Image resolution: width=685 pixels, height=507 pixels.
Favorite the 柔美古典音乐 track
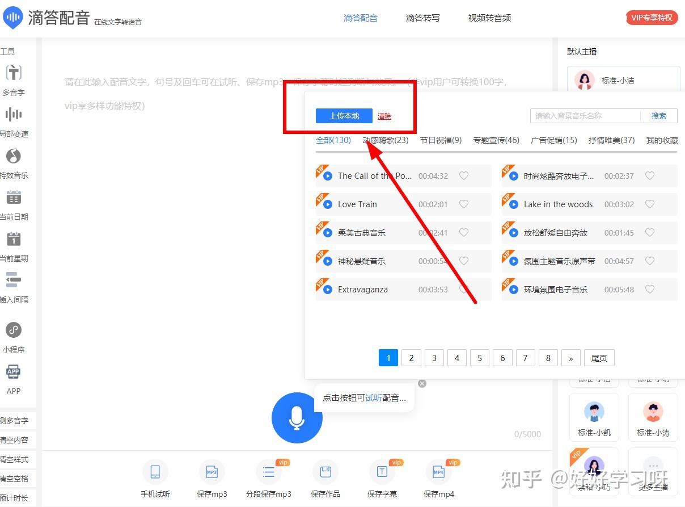coord(464,233)
